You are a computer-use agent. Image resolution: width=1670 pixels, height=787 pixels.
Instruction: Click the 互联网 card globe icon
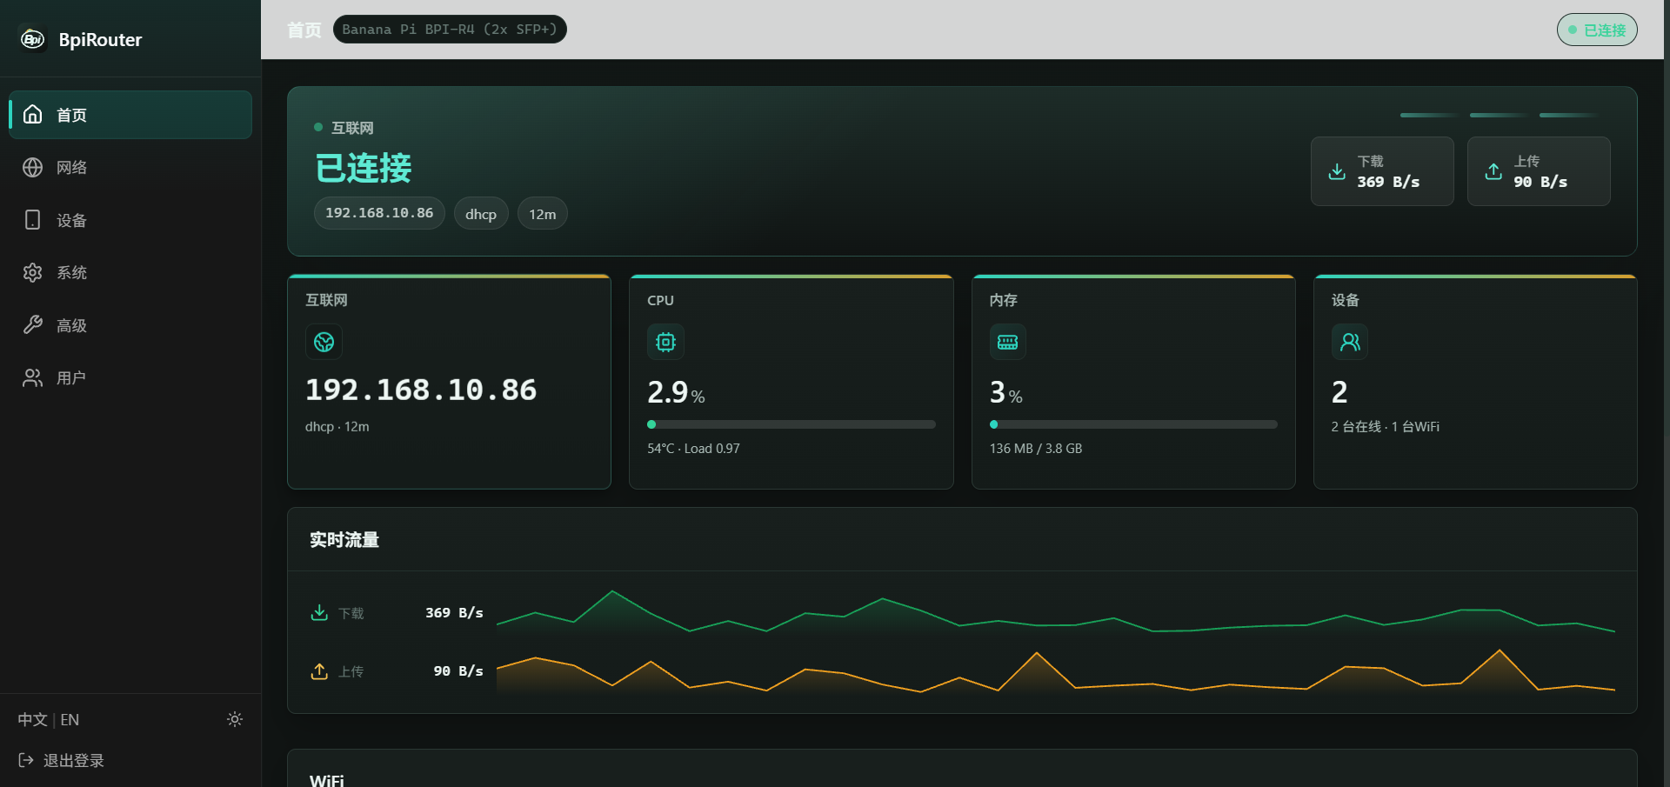324,342
